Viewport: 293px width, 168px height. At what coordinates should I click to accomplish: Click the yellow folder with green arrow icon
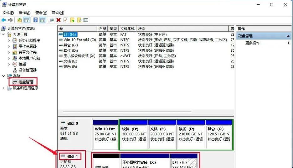[x=72, y=20]
